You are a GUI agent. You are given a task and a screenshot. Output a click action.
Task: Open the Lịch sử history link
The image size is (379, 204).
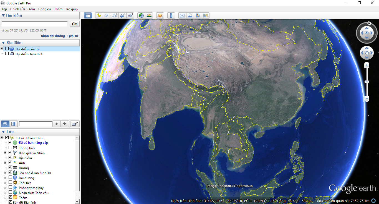point(73,36)
